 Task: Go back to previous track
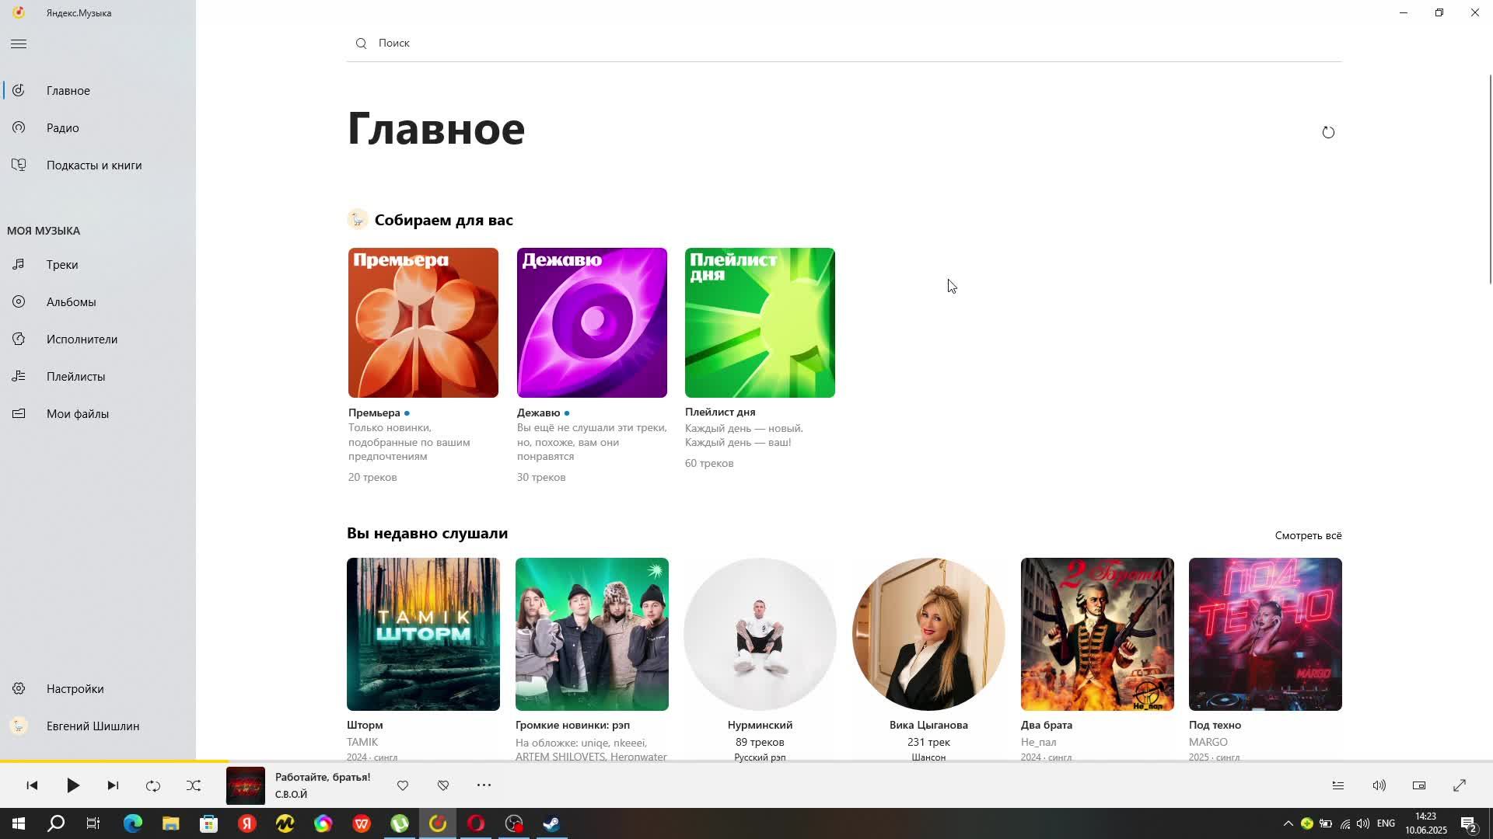pyautogui.click(x=32, y=785)
